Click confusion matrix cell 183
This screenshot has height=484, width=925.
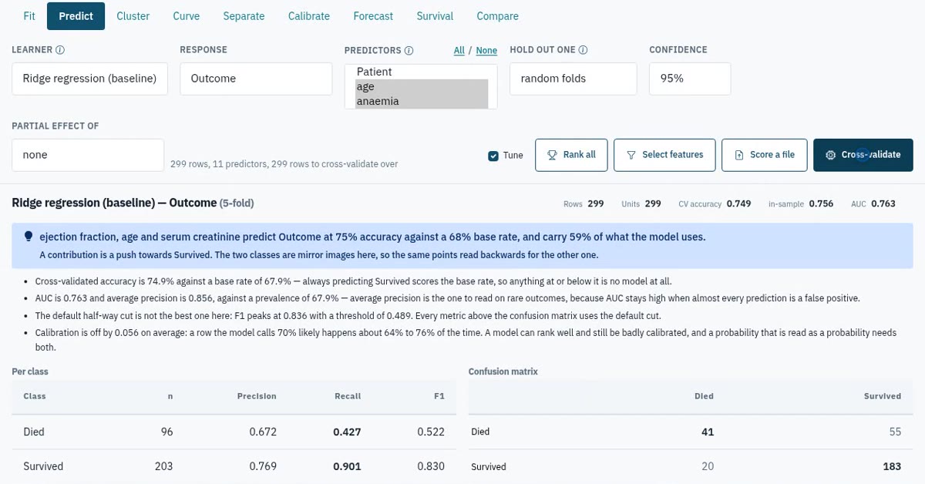click(892, 466)
